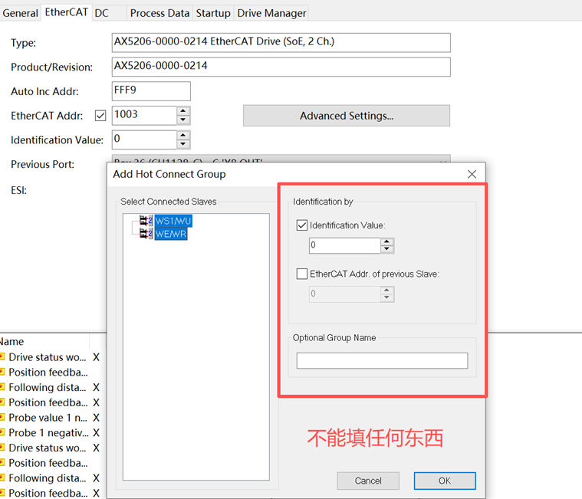582x499 pixels.
Task: Open the Drive Manager tab
Action: tap(271, 13)
